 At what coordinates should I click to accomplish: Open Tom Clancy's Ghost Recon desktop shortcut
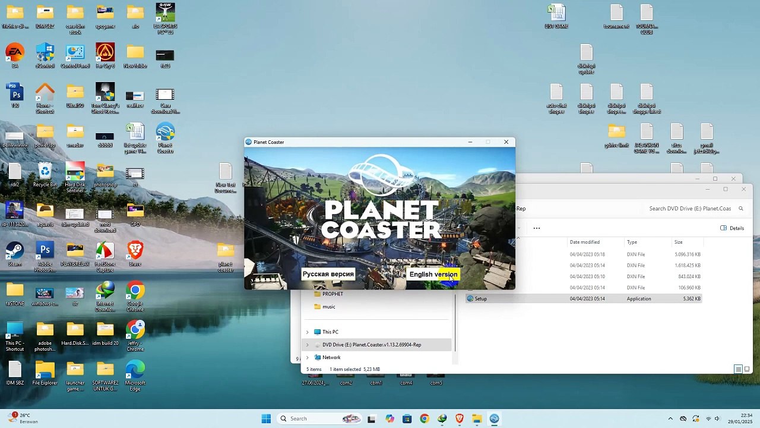tap(105, 98)
